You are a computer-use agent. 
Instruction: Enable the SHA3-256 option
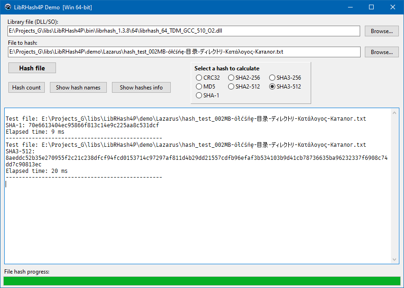point(272,77)
